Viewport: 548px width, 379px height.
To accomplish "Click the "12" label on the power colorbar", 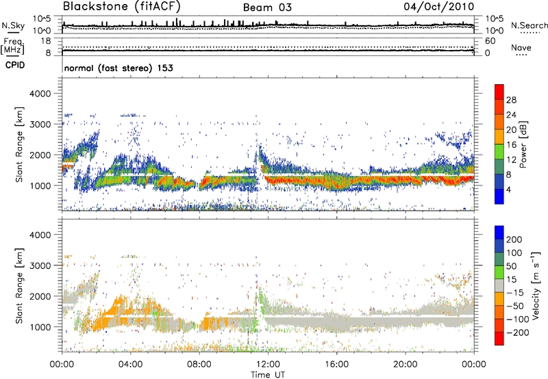I will (511, 159).
